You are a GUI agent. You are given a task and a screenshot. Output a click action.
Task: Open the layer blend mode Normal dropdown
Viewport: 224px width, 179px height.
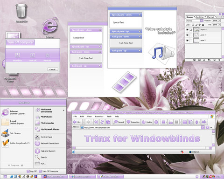pos(195,21)
